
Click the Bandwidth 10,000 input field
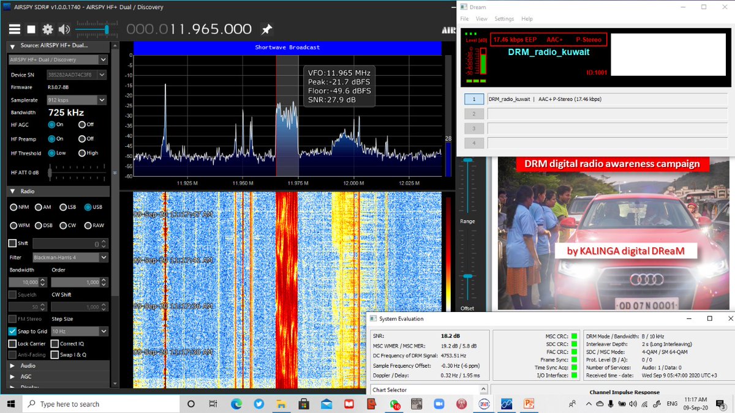pos(28,282)
